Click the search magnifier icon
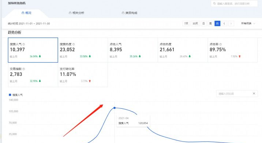The width and height of the screenshot is (262, 143). click(214, 4)
